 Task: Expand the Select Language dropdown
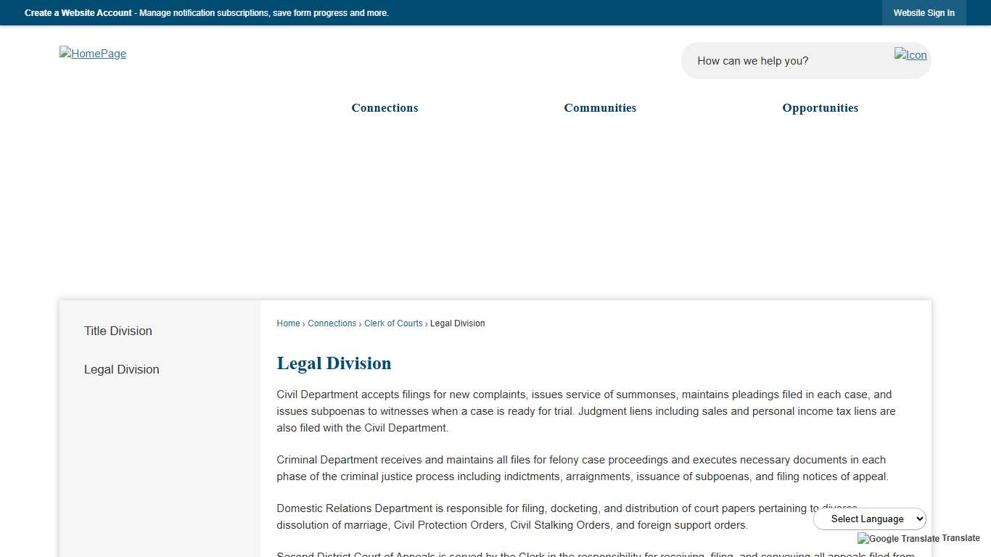(x=870, y=519)
